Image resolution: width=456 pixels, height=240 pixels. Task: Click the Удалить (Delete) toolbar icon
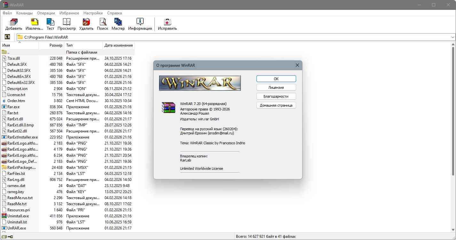(x=86, y=24)
